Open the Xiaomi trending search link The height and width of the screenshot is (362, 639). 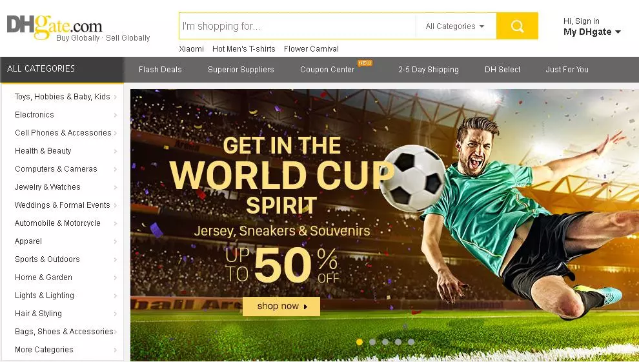point(191,49)
